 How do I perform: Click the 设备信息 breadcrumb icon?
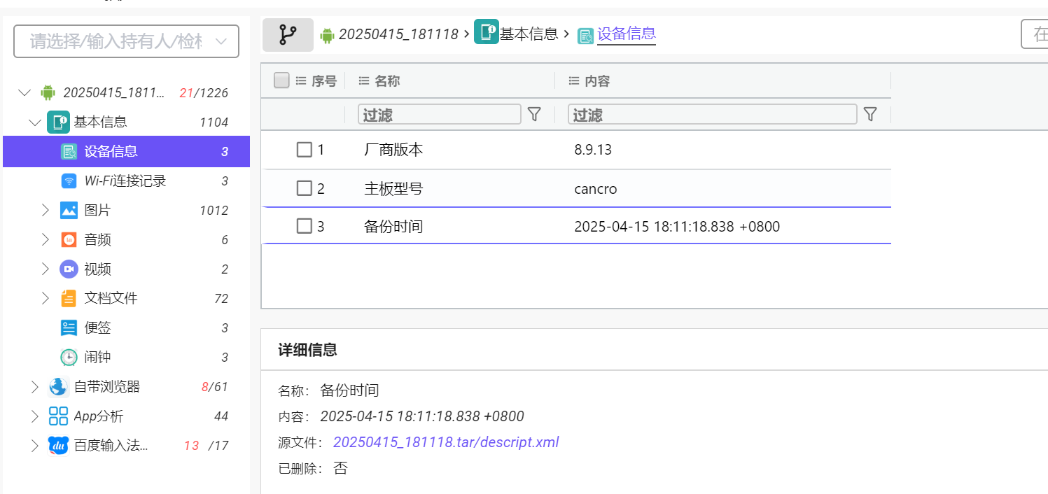coord(585,36)
